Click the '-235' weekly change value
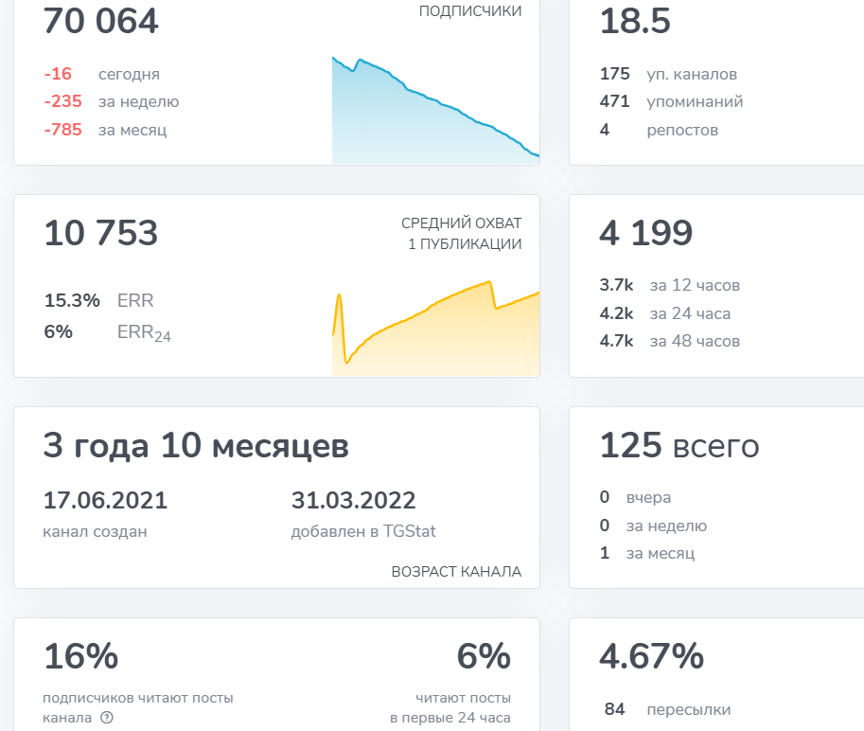Viewport: 864px width, 731px height. tap(62, 101)
